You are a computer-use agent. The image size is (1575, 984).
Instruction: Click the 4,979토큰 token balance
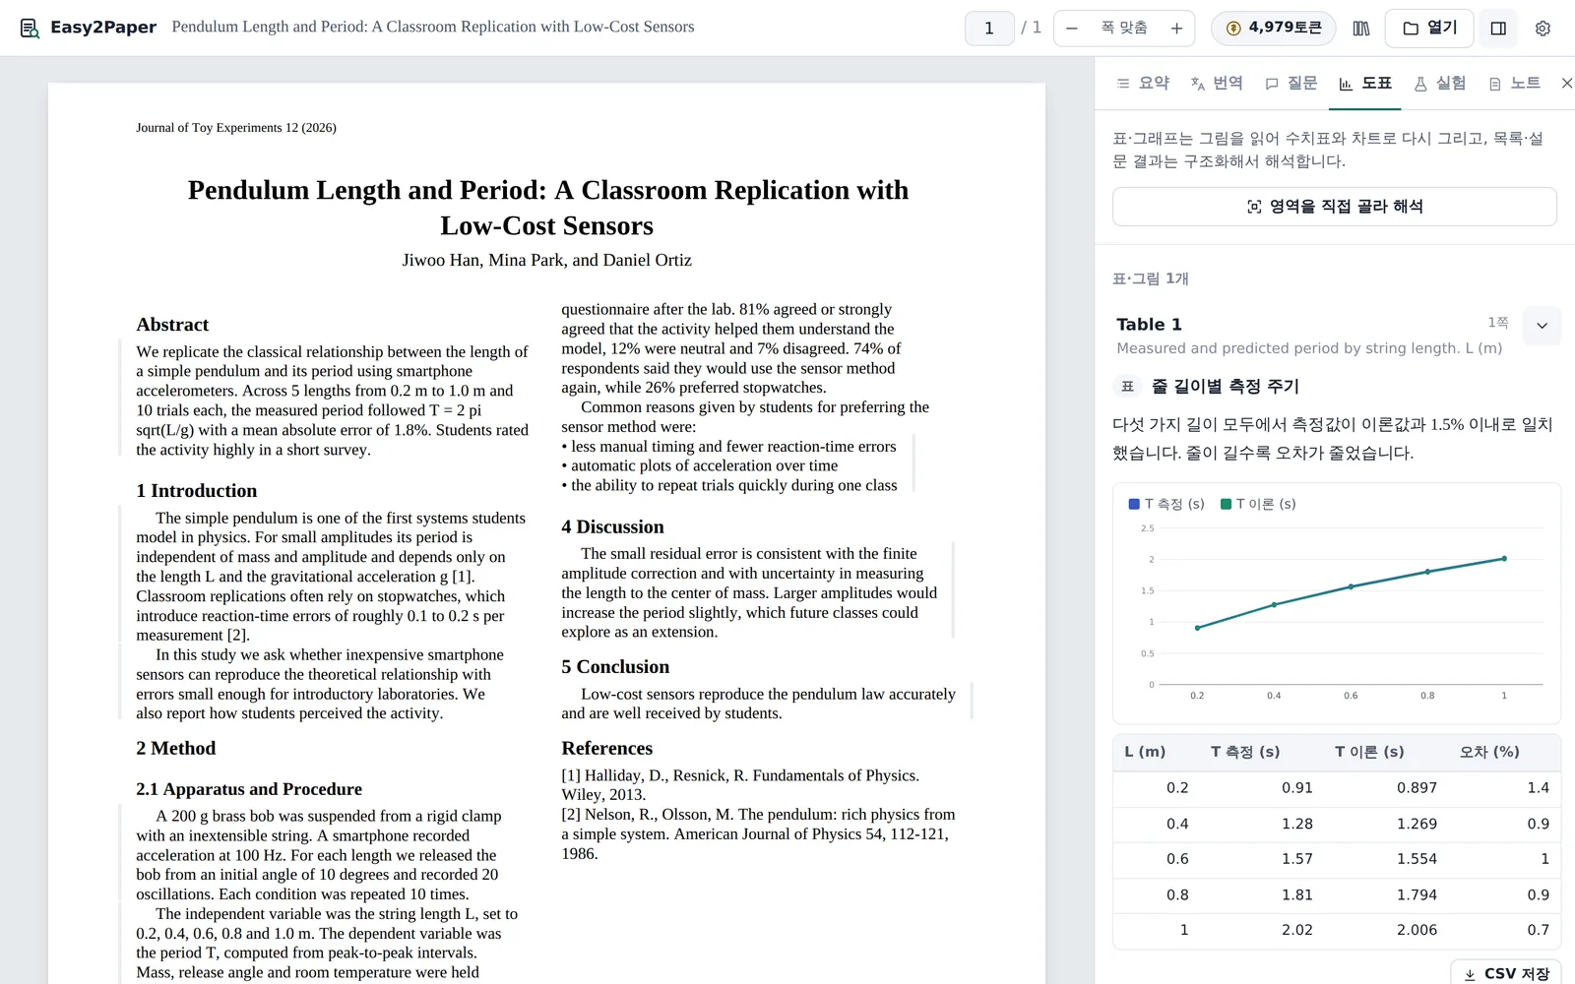[x=1274, y=28]
